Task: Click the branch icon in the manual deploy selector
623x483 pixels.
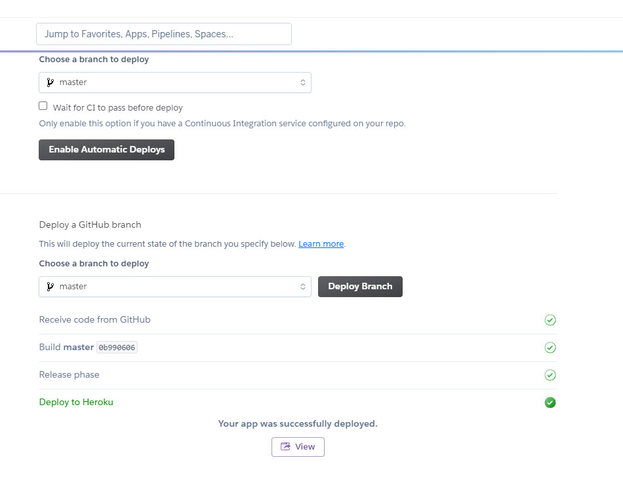Action: point(50,287)
